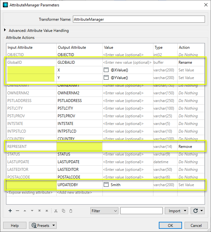Image resolution: width=211 pixels, height=232 pixels.
Task: Open the Filter dropdown
Action: 104,211
